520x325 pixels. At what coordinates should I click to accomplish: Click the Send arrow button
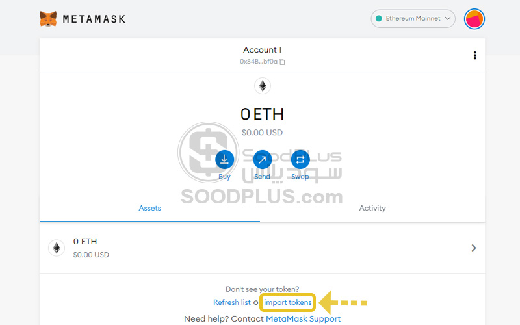[263, 159]
